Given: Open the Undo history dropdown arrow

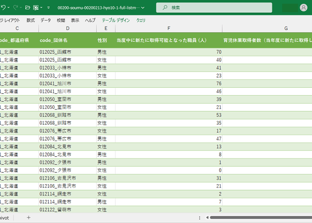Looking at the screenshot, I should tap(8, 7).
